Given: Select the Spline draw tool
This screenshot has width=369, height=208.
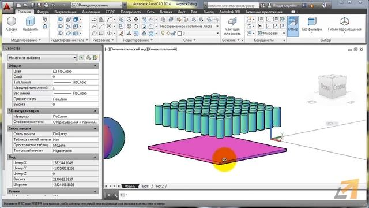Looking at the screenshot, I should click(95, 26).
